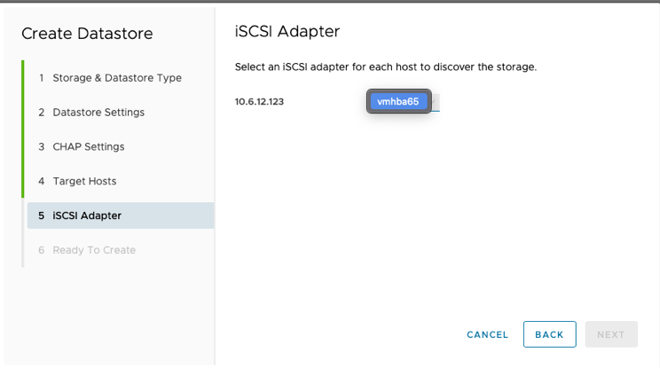The width and height of the screenshot is (660, 368).
Task: Select the highlighted iSCSI Adapter step
Action: point(87,215)
